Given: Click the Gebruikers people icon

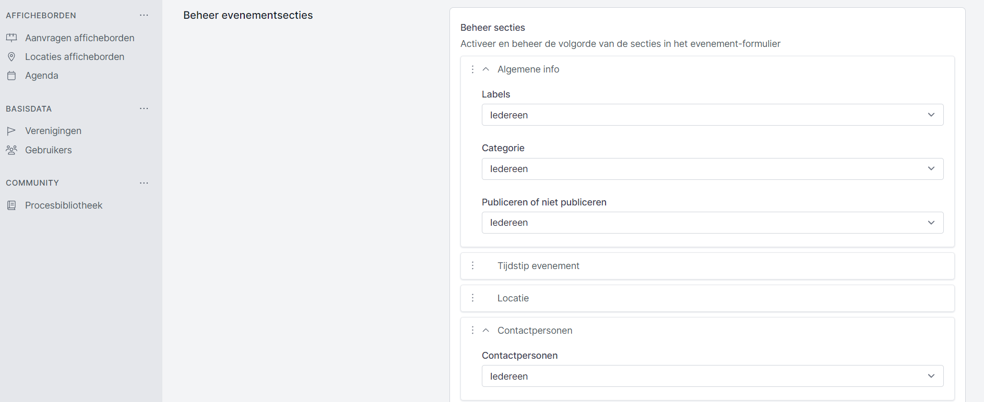Looking at the screenshot, I should 11,150.
